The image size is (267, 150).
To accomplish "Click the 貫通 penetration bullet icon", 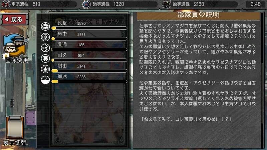I will click(45, 48).
